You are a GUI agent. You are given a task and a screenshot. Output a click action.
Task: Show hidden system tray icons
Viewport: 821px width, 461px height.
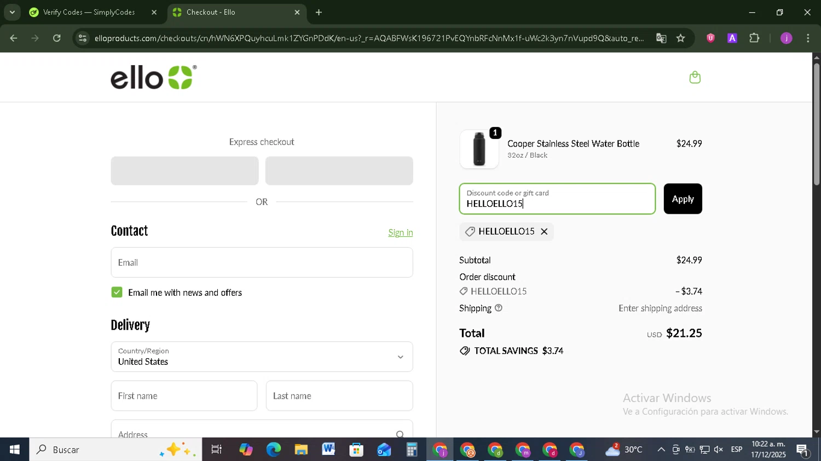(661, 450)
